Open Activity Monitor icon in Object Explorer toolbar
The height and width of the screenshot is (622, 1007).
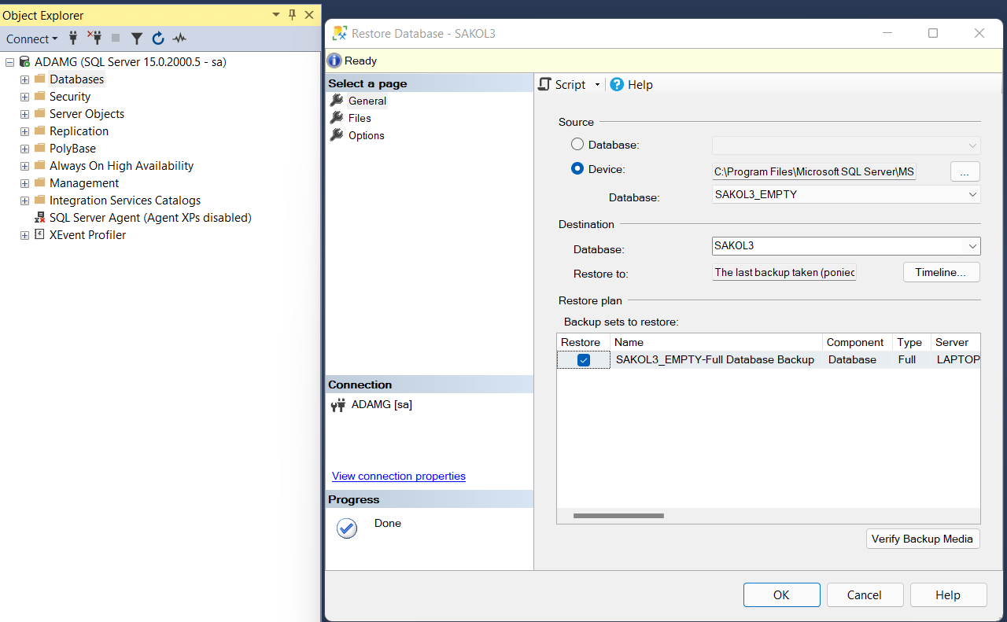coord(179,38)
